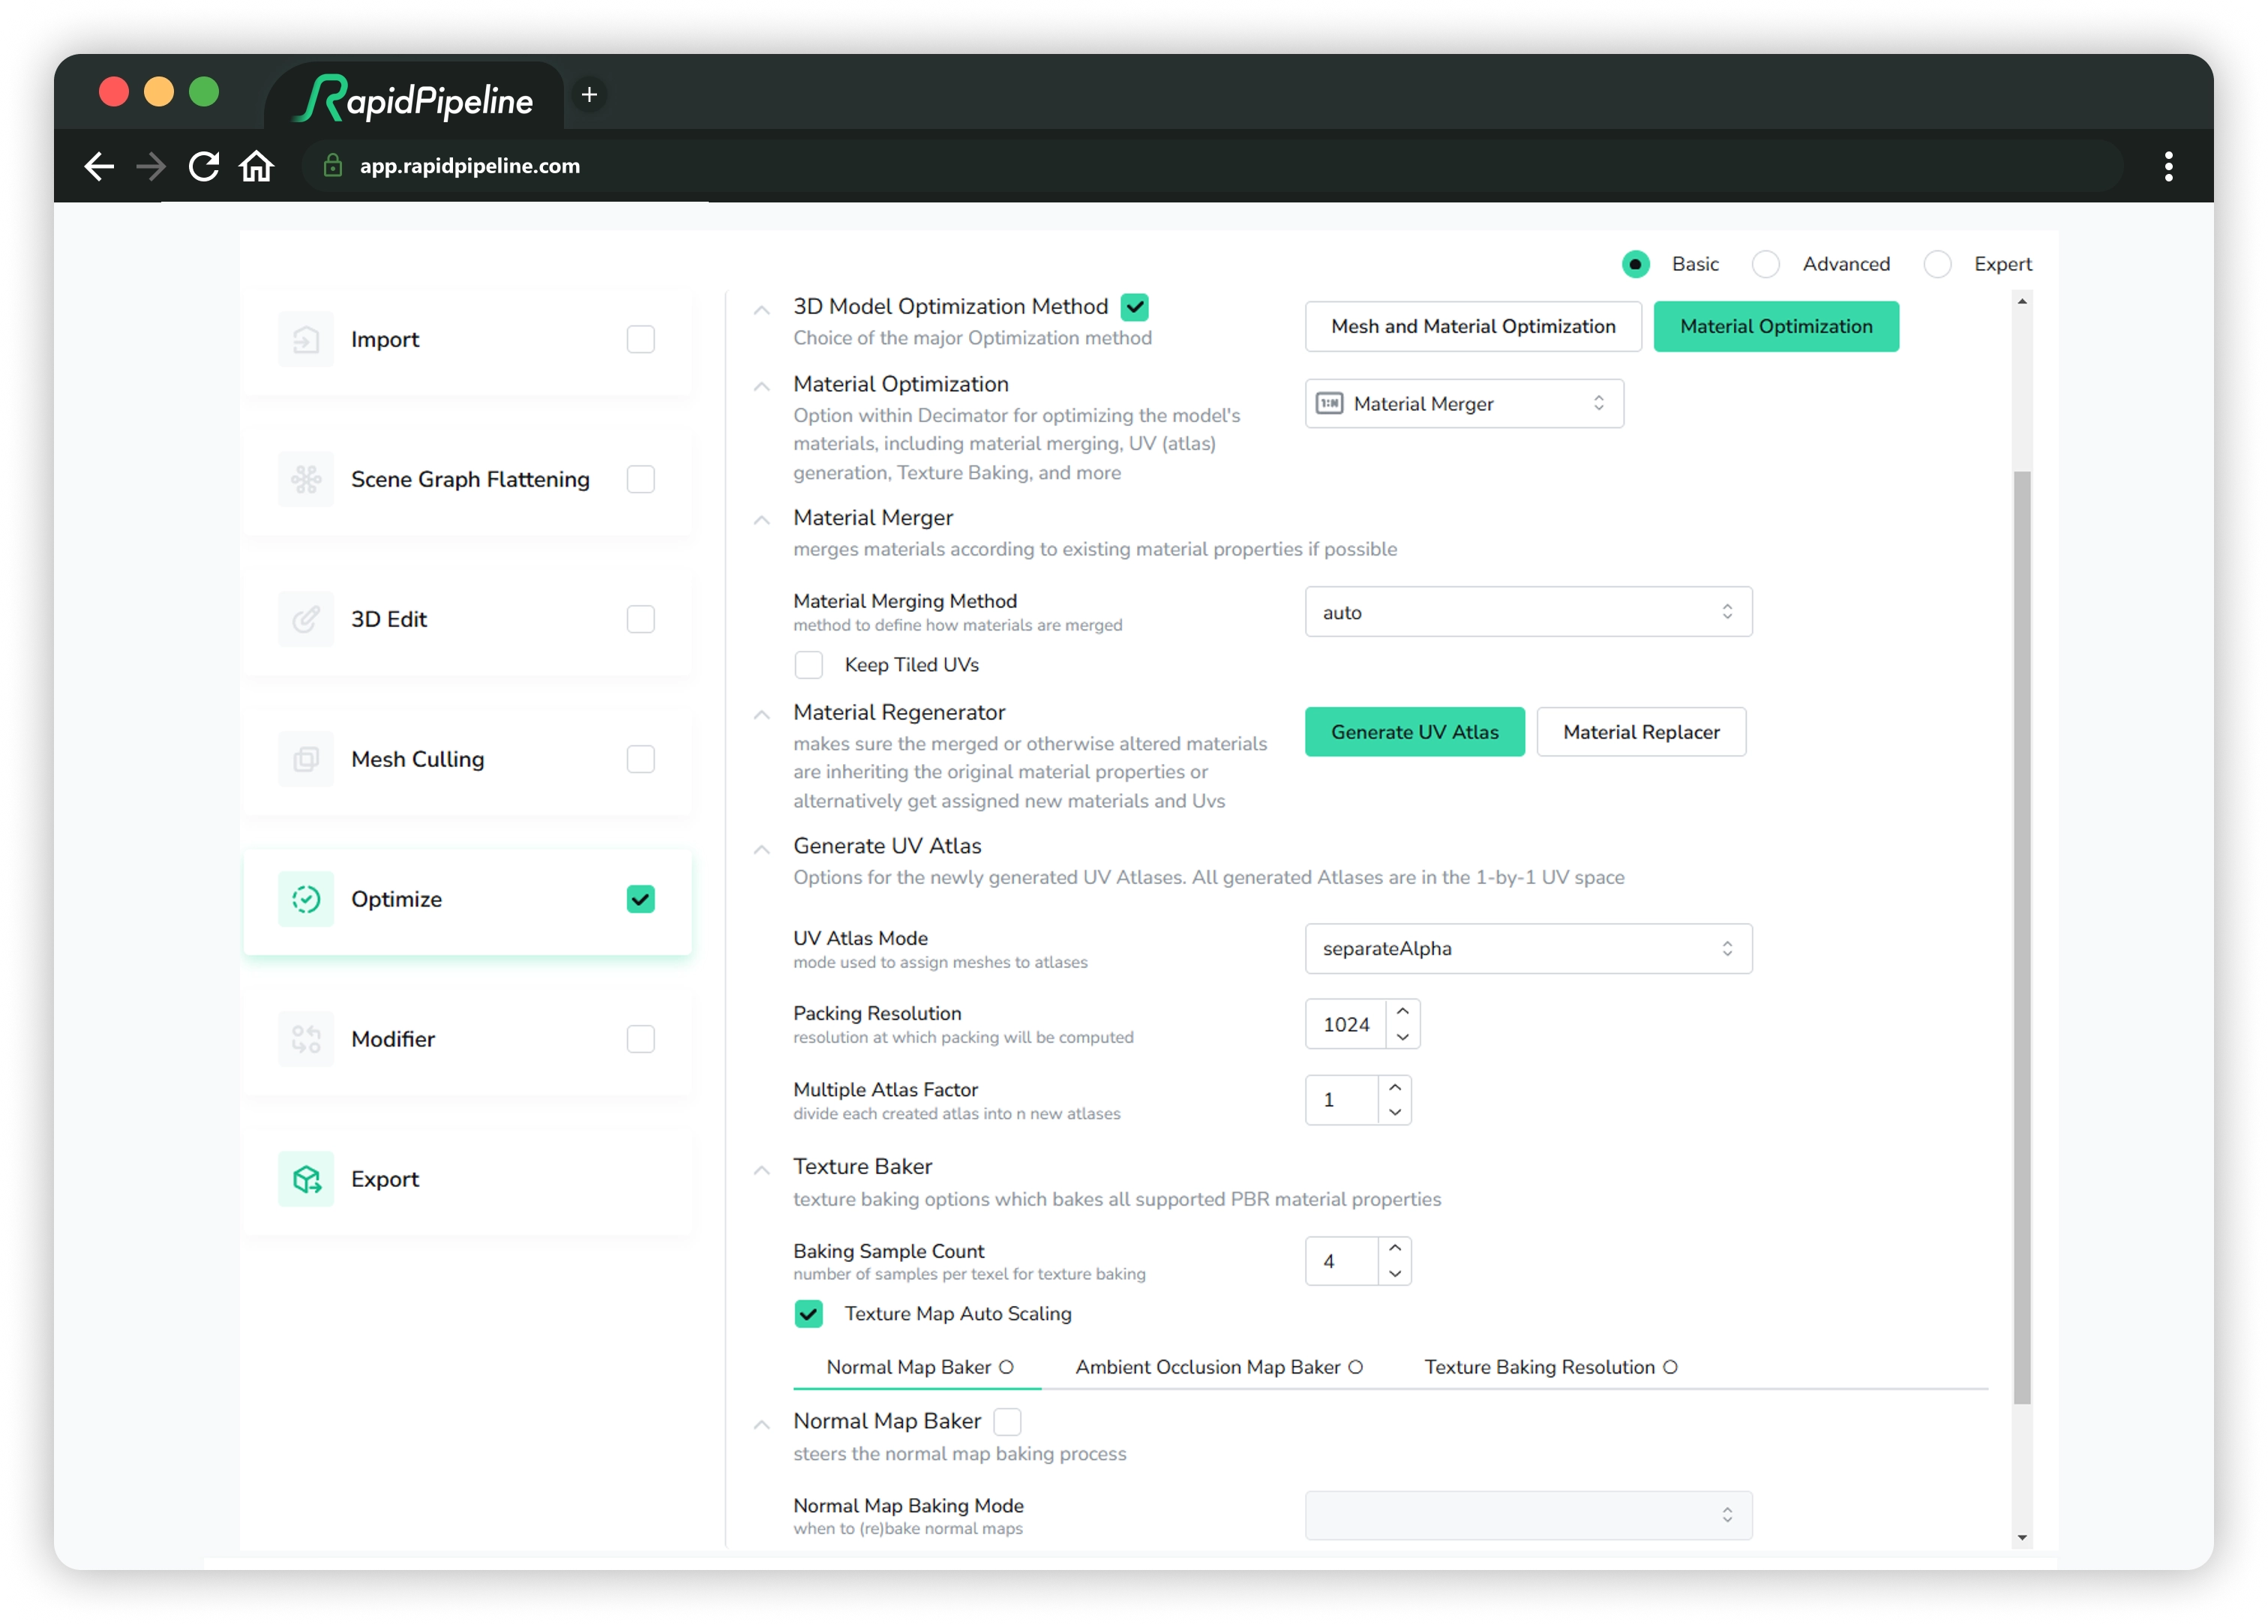Increase Packing Resolution with up arrow
The width and height of the screenshot is (2268, 1624).
tap(1403, 1012)
